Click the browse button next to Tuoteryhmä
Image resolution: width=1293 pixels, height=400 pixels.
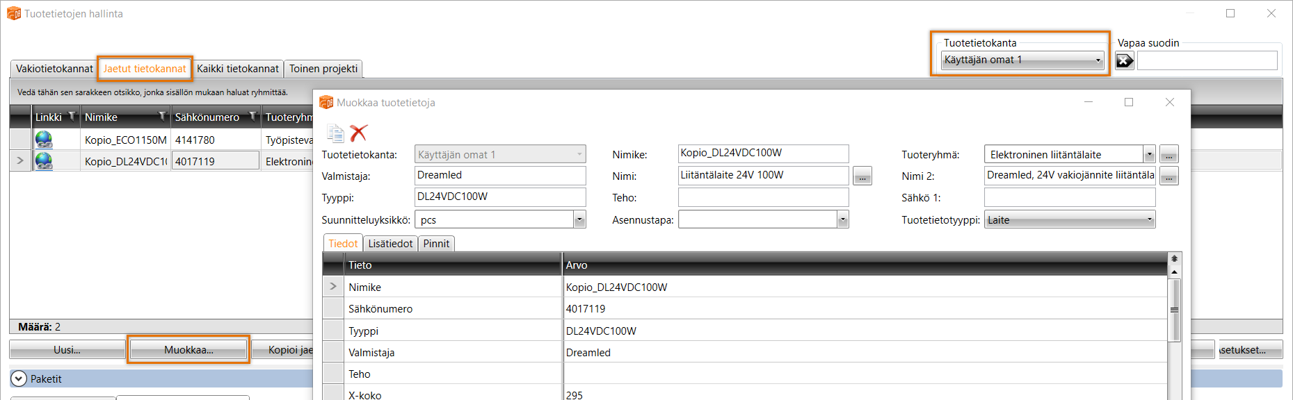[x=1168, y=155]
